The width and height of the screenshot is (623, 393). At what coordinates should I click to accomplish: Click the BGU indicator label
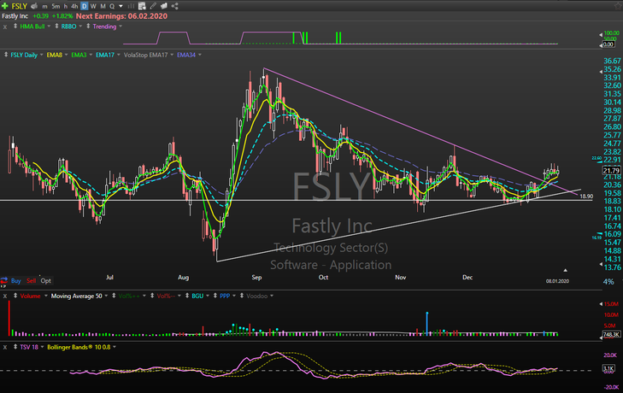pos(197,296)
